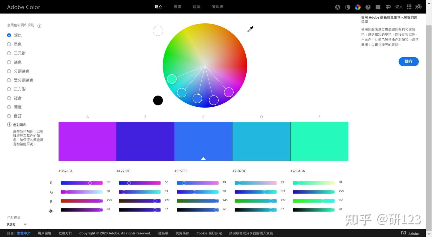Click the #316FF5 hex input field
The height and width of the screenshot is (237, 432).
click(201, 171)
